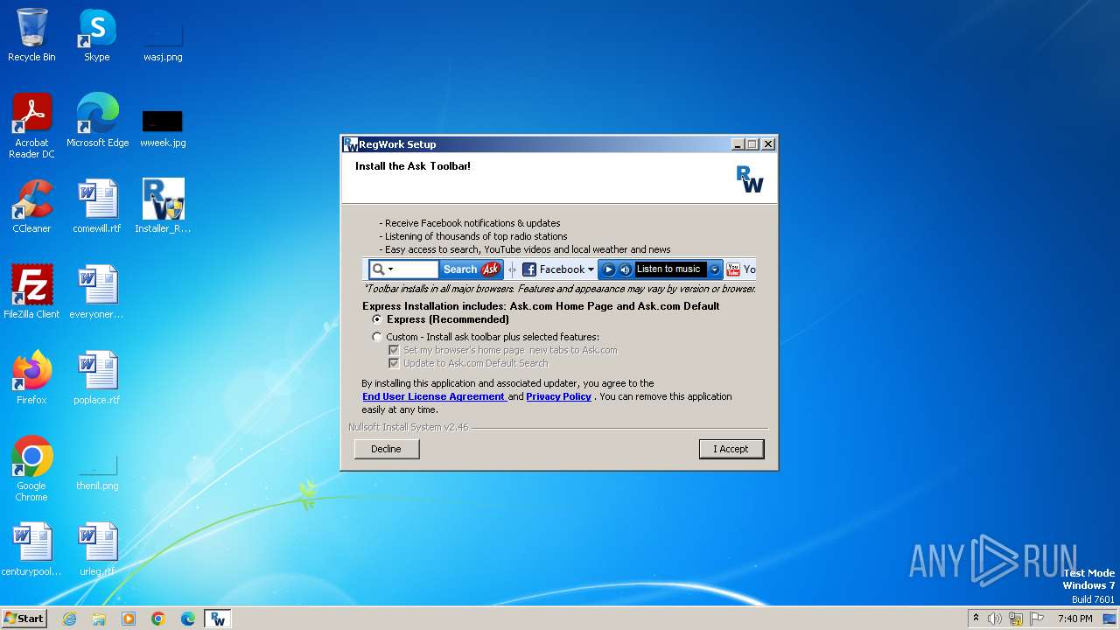
Task: Select the centurypool... document icon
Action: point(31,549)
